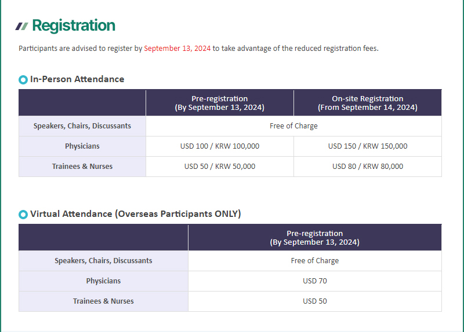
Task: Click the virtual Speakers, Chairs, Discussants label
Action: click(103, 261)
